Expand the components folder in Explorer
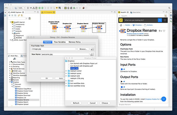The image size is (177, 115). [x=13, y=24]
